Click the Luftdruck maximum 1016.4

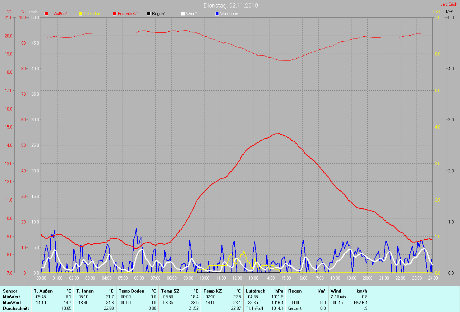[x=277, y=303]
